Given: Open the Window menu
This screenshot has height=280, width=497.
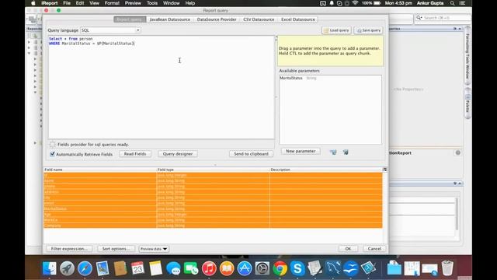Looking at the screenshot, I should click(x=171, y=3).
